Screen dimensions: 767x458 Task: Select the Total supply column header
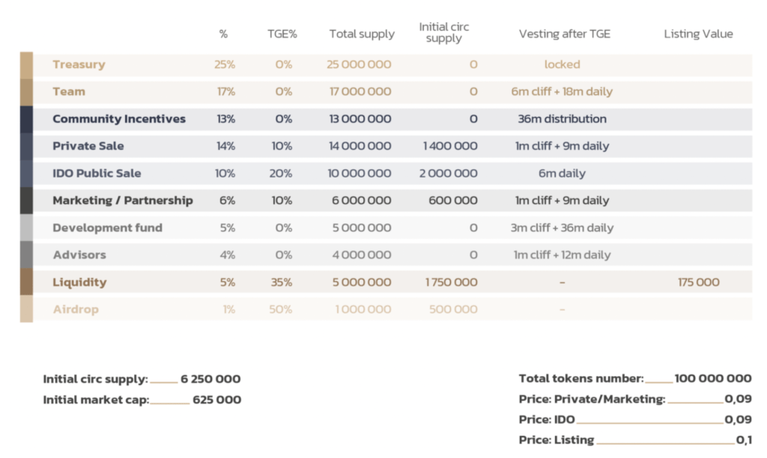(362, 34)
